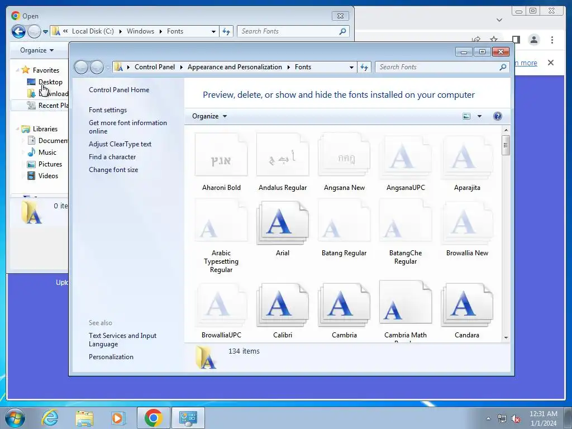The height and width of the screenshot is (429, 572).
Task: Expand the view options dropdown arrow
Action: pyautogui.click(x=479, y=116)
